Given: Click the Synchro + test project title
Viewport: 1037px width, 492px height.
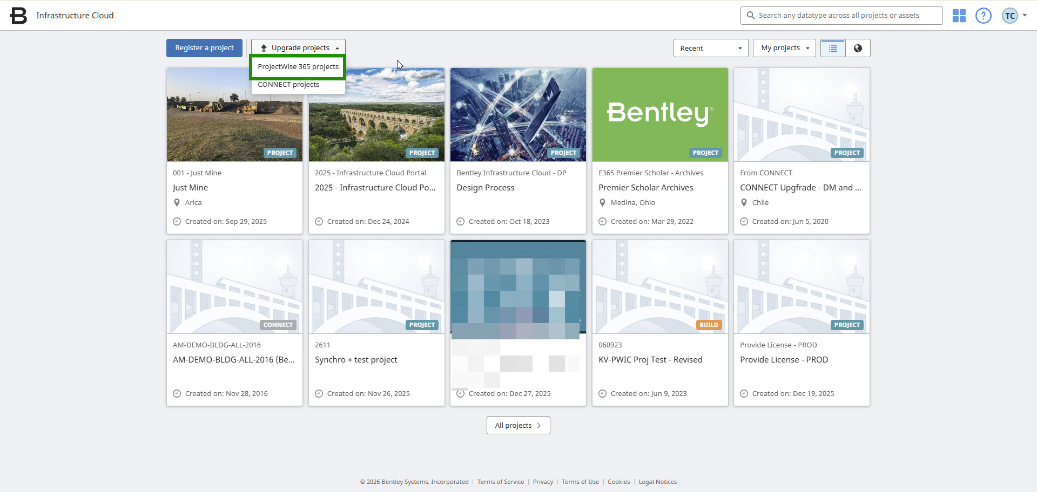Looking at the screenshot, I should click(356, 360).
